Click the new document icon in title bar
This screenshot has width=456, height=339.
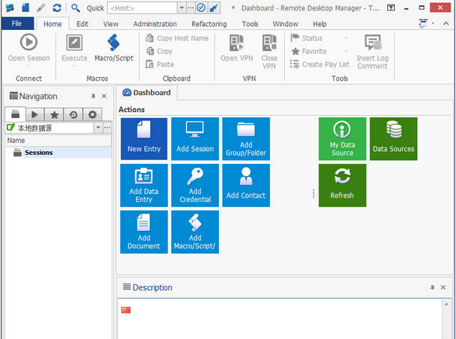(x=25, y=7)
